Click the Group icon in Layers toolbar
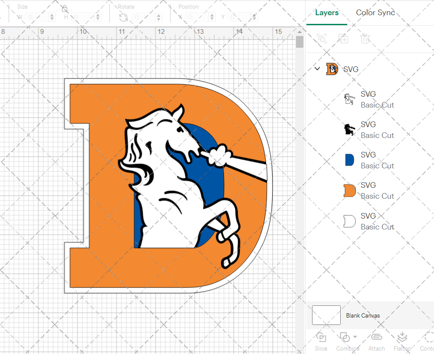 tap(322, 39)
